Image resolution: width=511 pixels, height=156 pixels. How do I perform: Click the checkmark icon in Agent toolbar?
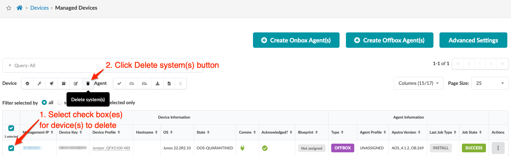click(119, 84)
